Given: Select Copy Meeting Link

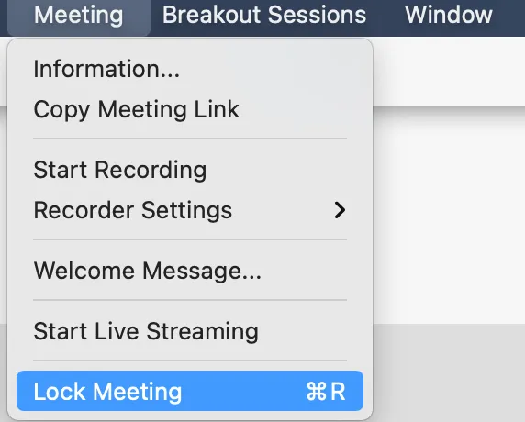Looking at the screenshot, I should click(x=190, y=109).
